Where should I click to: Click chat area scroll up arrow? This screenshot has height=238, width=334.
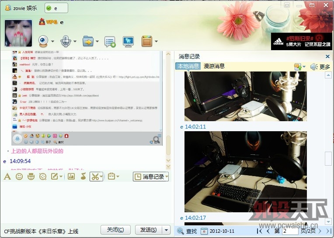168,54
